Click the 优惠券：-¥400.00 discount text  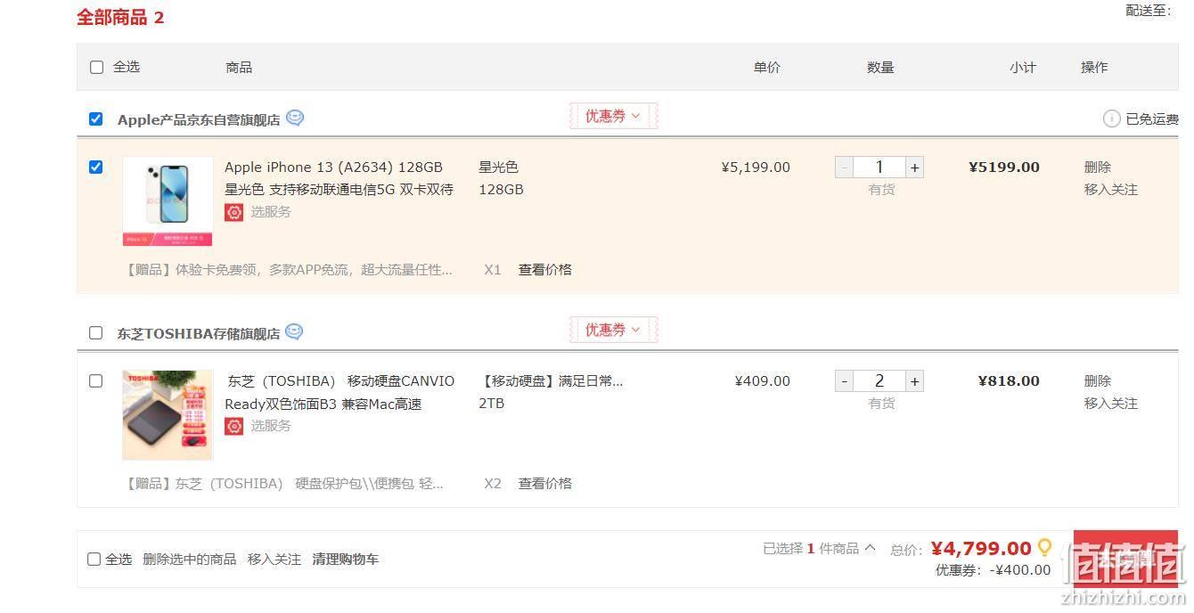[993, 570]
